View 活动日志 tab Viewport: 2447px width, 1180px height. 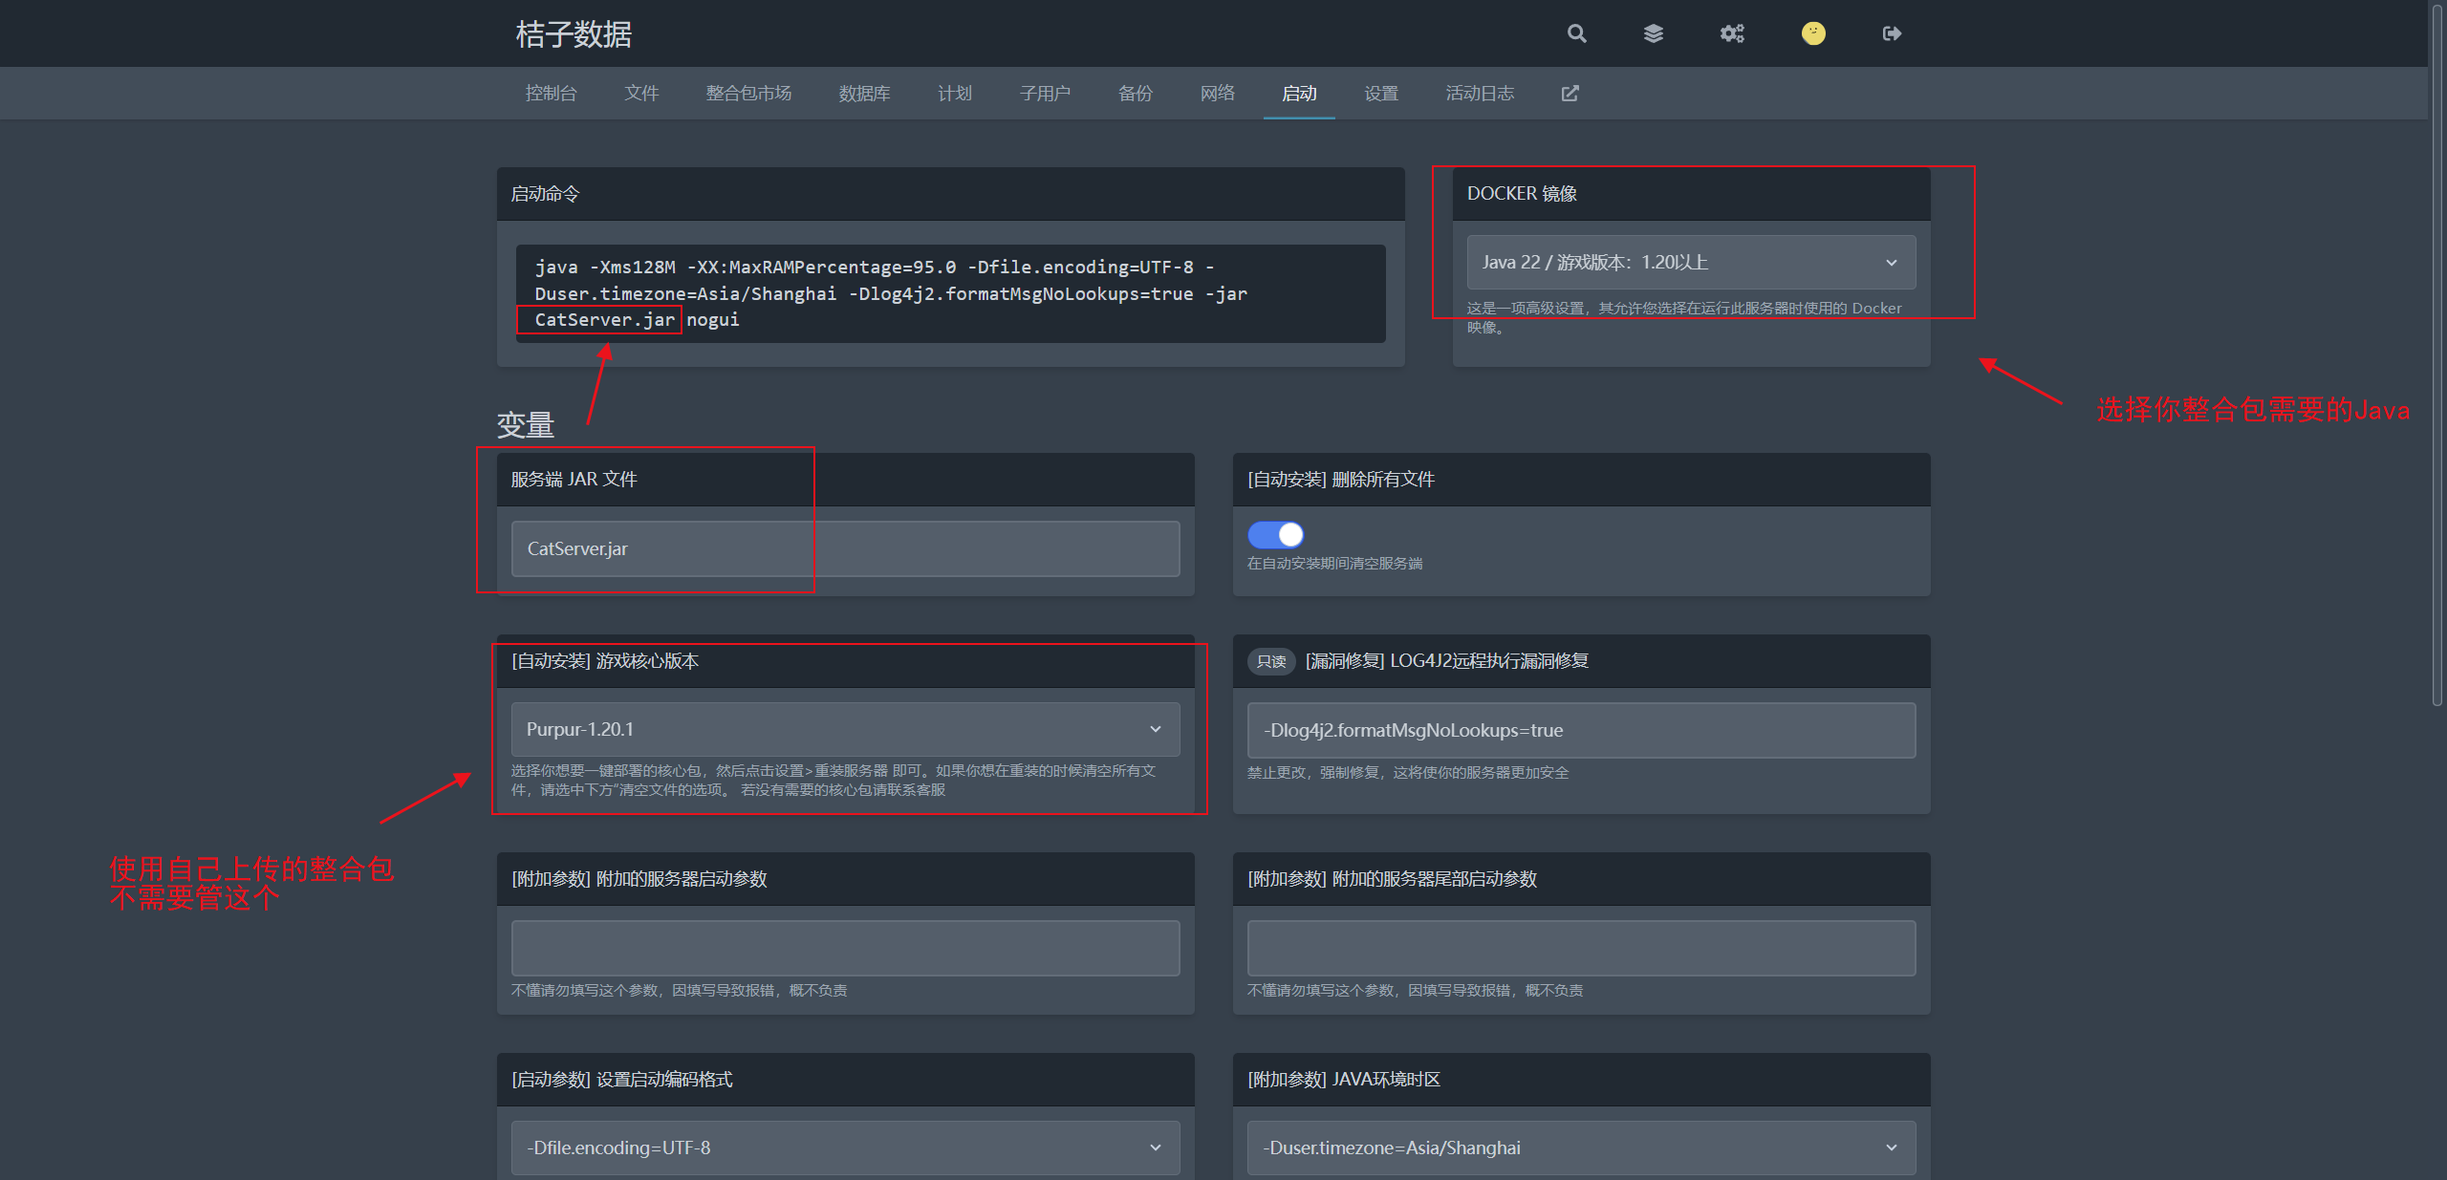(1480, 93)
